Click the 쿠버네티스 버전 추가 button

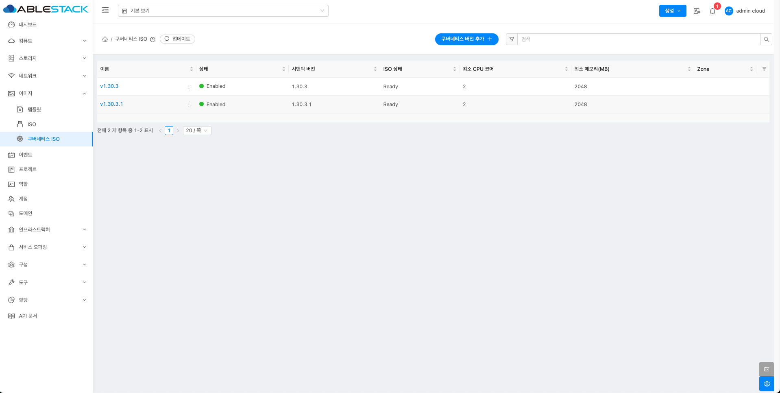point(466,39)
